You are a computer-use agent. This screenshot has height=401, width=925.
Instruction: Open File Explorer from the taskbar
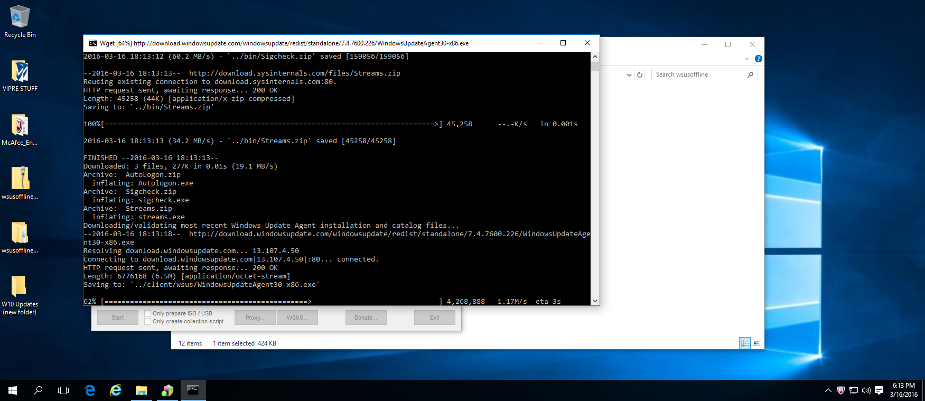pyautogui.click(x=141, y=390)
